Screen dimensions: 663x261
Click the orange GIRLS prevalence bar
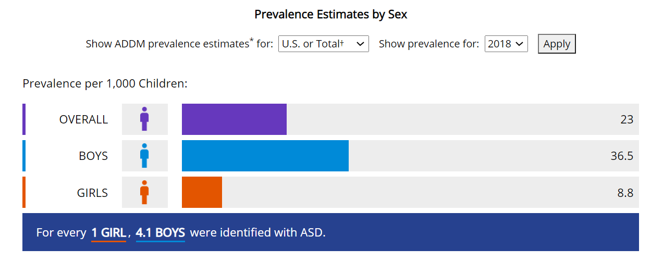pos(202,192)
